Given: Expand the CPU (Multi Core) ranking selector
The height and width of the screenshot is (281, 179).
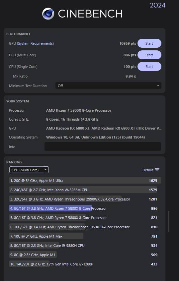Looking at the screenshot, I should [x=29, y=170].
